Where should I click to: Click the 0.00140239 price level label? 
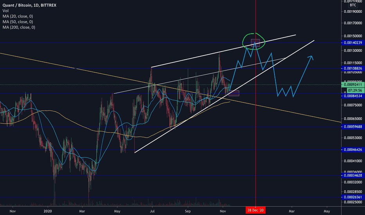coord(353,43)
